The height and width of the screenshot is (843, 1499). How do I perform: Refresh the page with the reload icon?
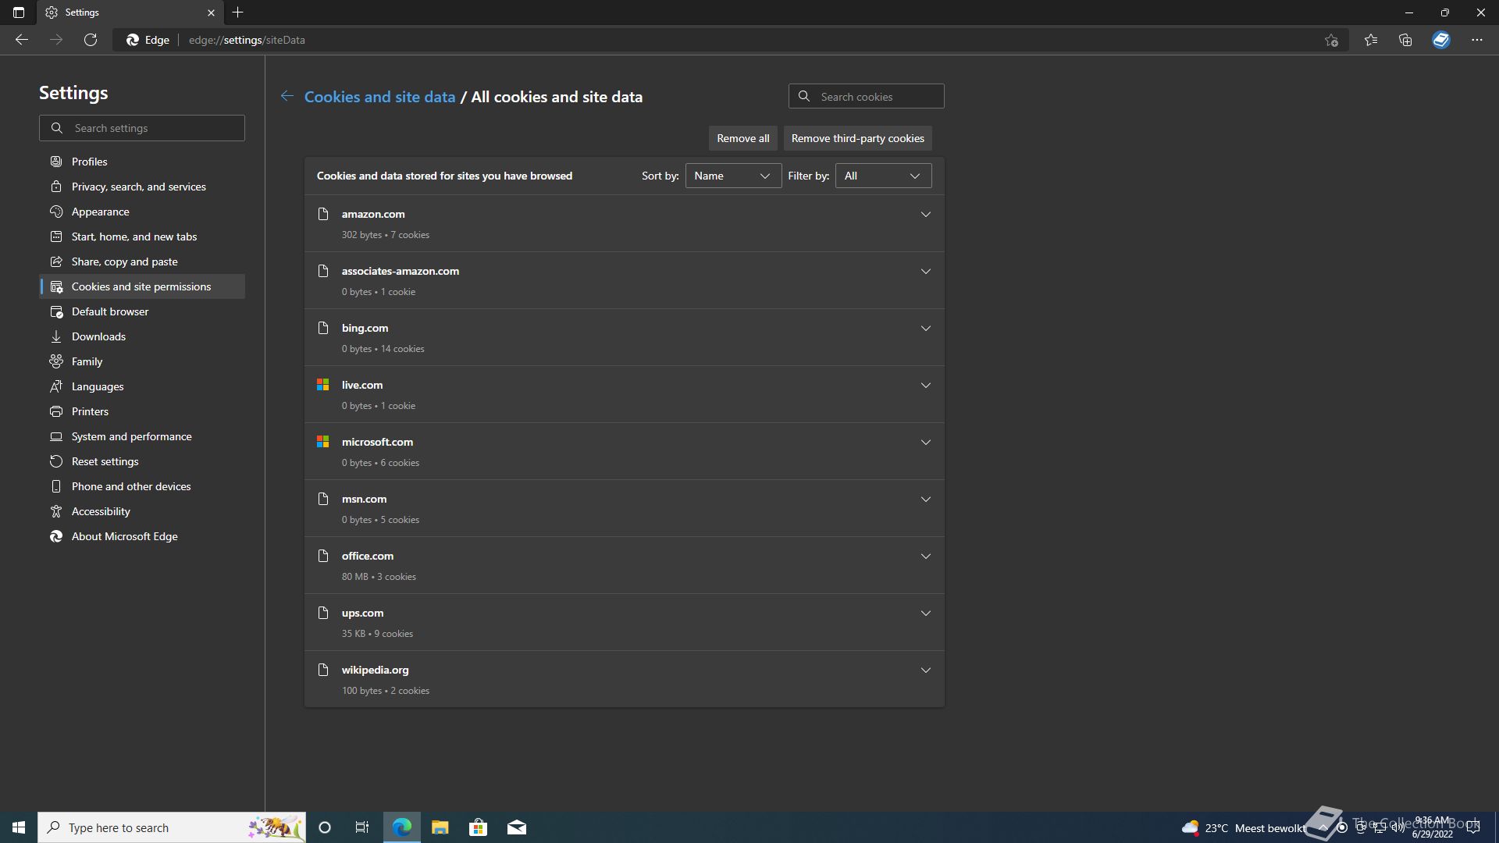click(x=91, y=40)
